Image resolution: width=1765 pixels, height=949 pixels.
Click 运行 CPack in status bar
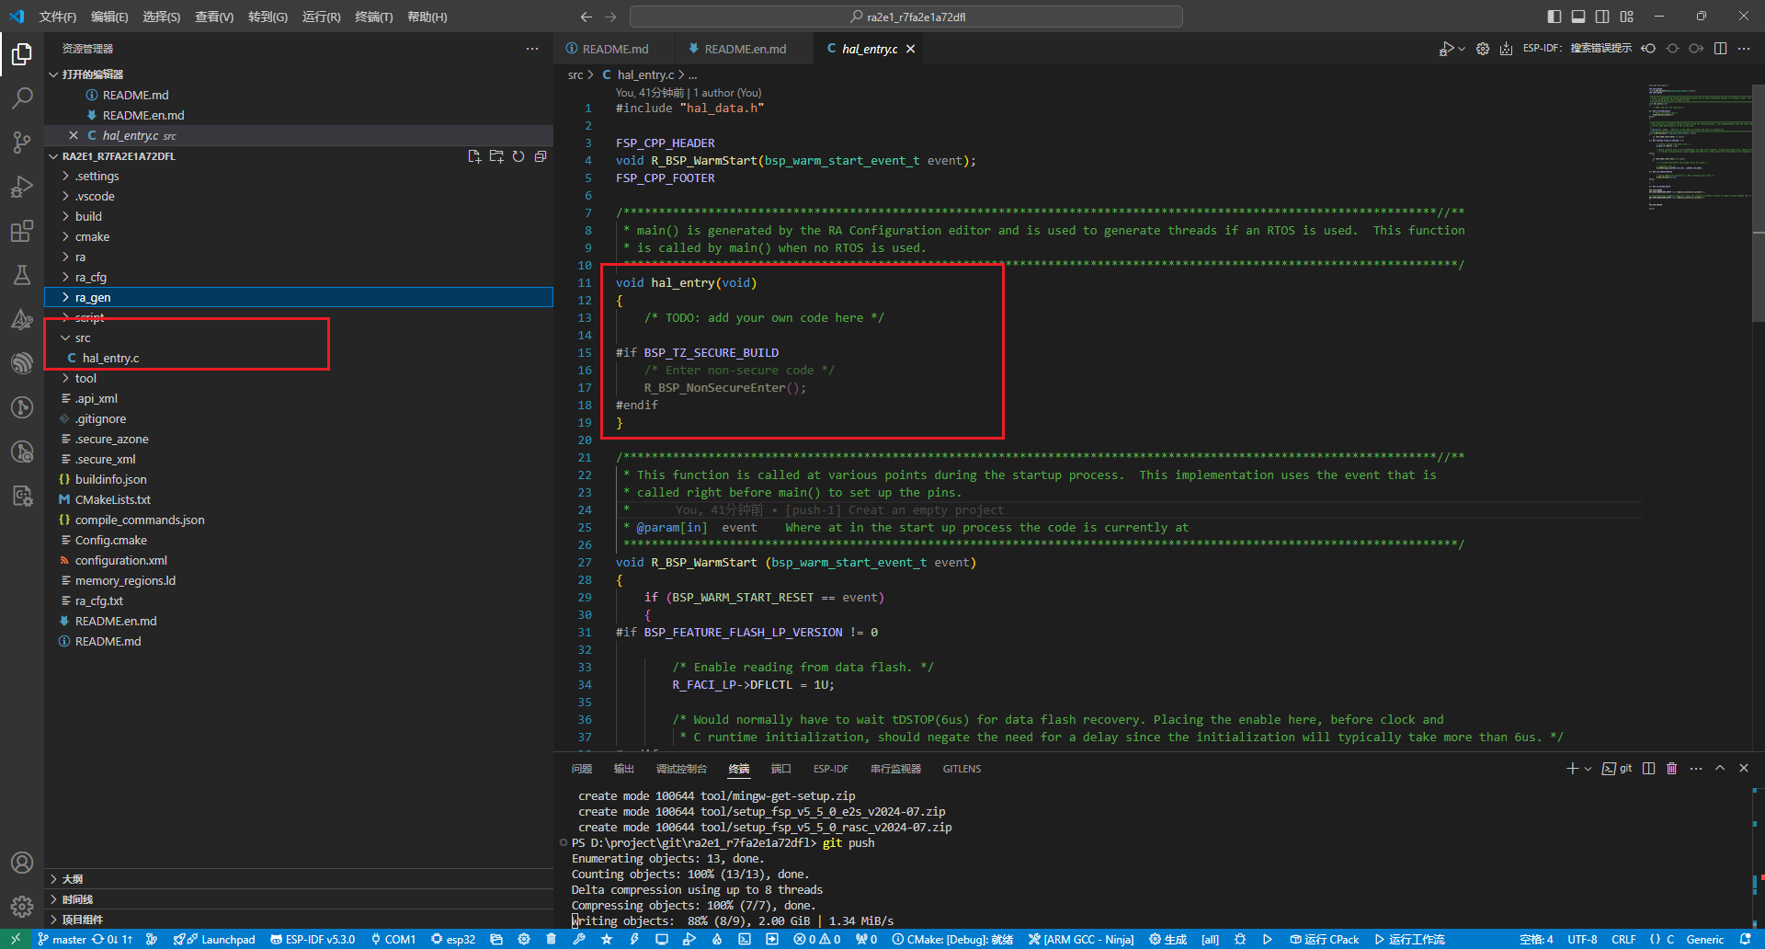1325,939
